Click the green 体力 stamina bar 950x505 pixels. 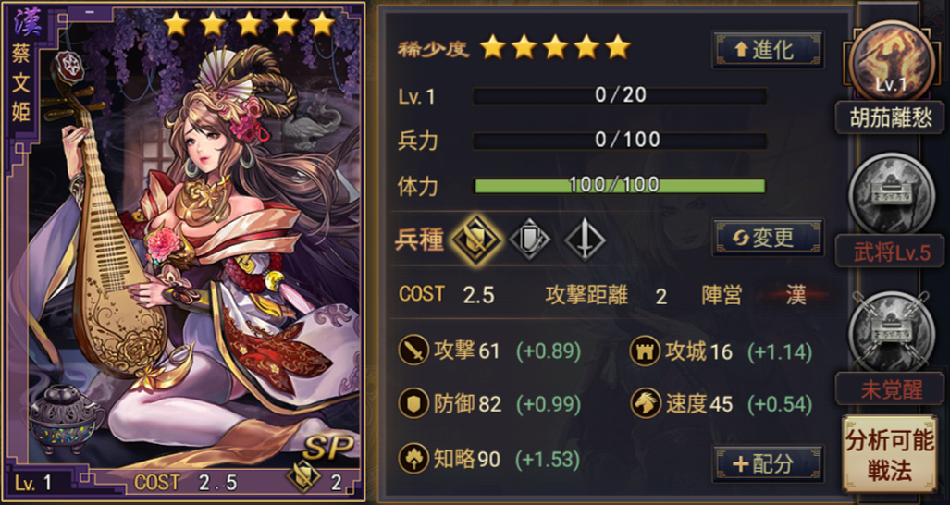coord(620,185)
